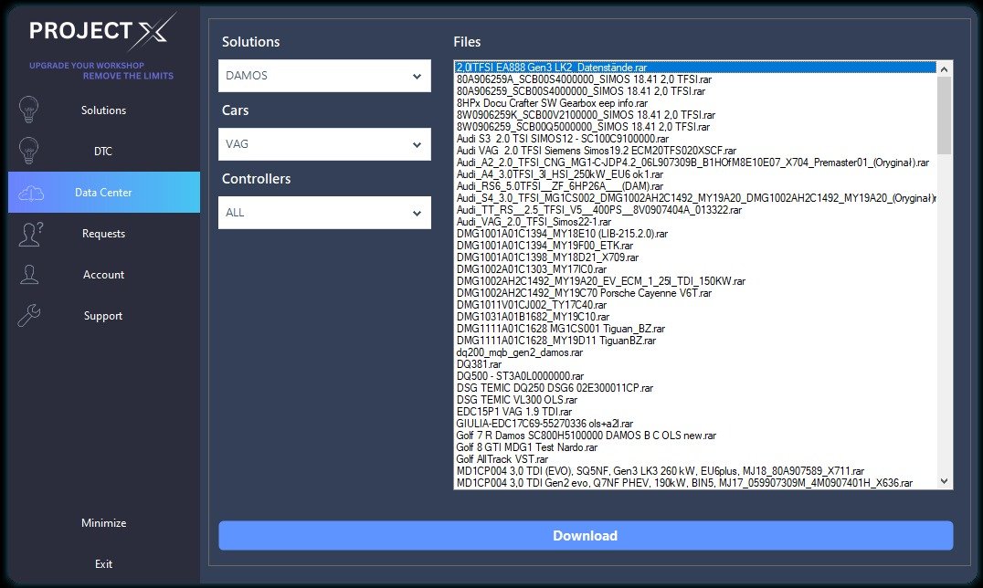Select DSG TEMIC DQ250 DSG6 file

(x=695, y=388)
